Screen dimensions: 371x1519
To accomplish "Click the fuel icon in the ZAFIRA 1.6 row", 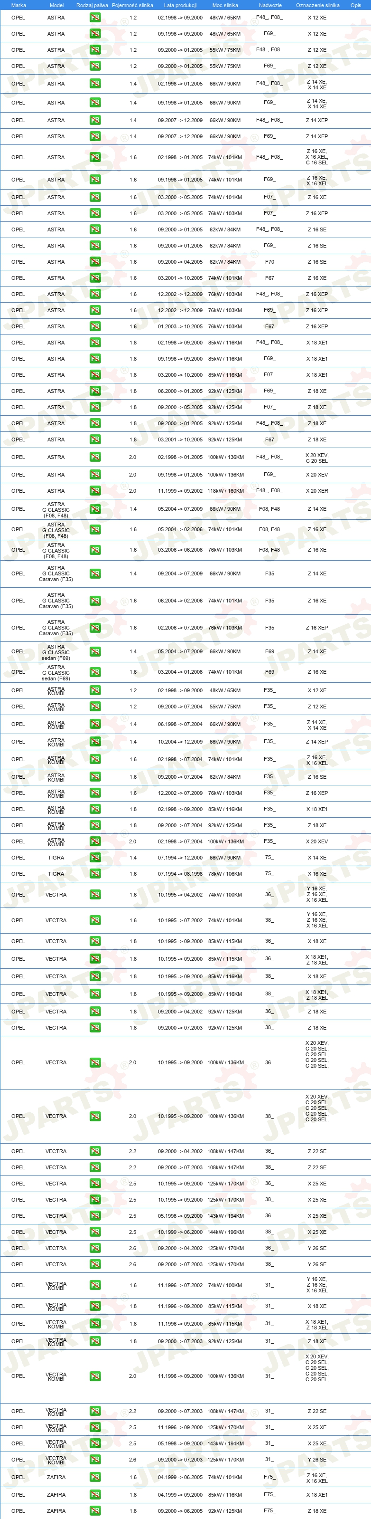I will [95, 1478].
